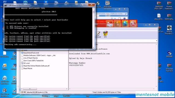Expand the WinRAR address bar dropdown
This screenshot has height=98, width=175.
pos(157,41)
